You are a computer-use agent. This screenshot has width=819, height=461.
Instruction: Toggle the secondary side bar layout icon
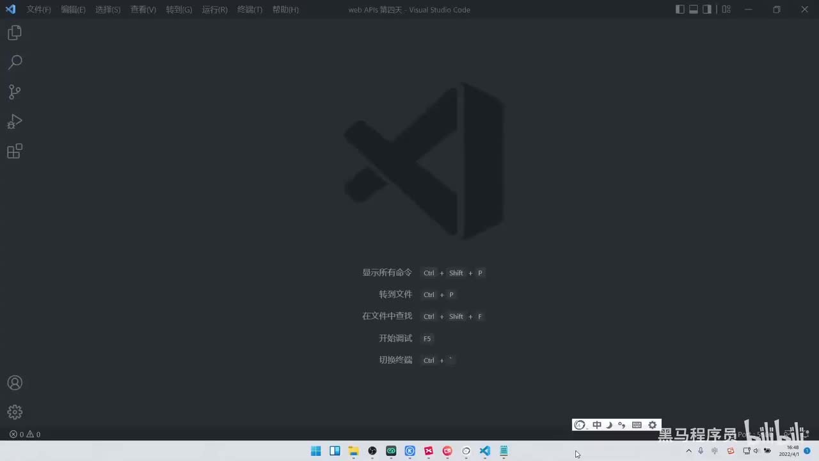[x=707, y=10]
